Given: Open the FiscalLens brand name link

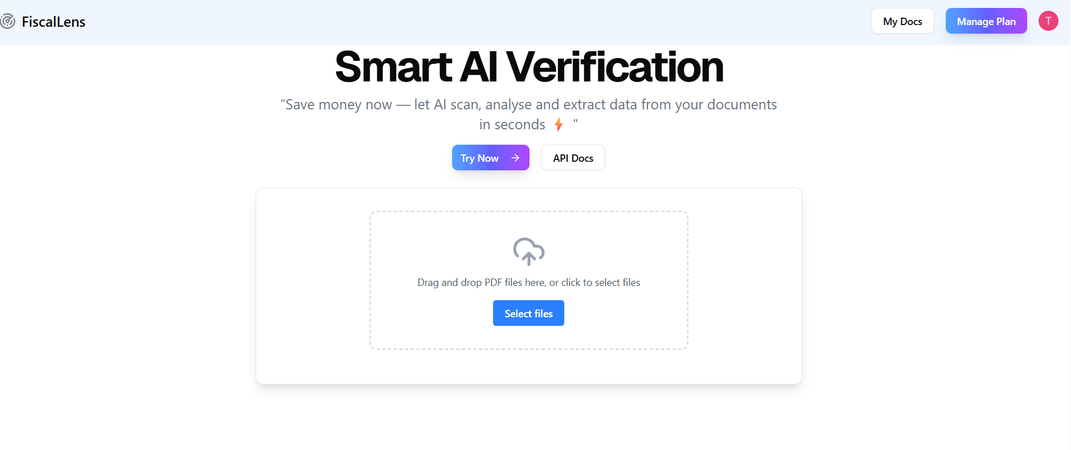Looking at the screenshot, I should [x=54, y=22].
